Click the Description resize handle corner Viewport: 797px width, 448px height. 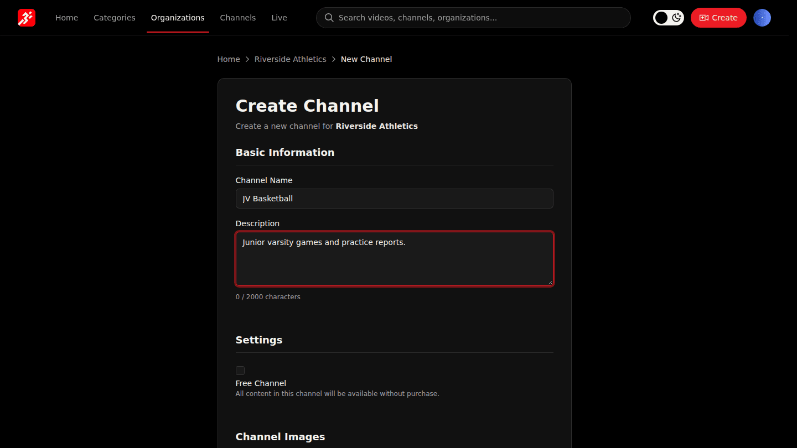pyautogui.click(x=550, y=282)
